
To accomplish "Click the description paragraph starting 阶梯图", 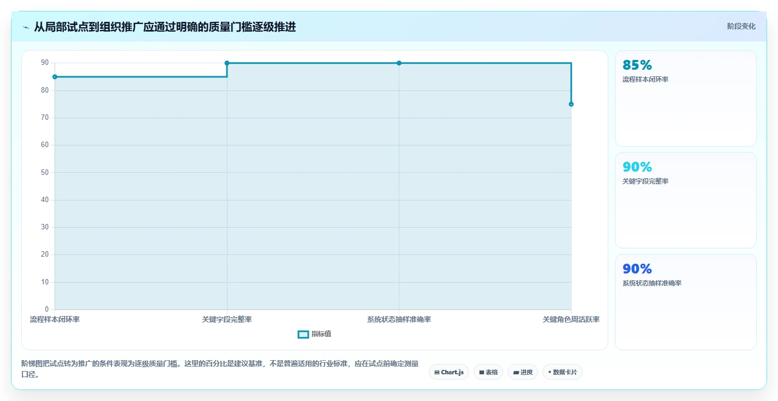I will coord(220,369).
